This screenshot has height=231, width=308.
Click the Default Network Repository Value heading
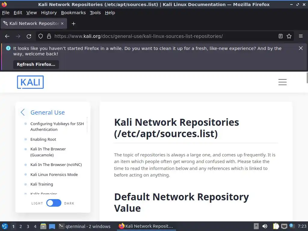pyautogui.click(x=181, y=202)
